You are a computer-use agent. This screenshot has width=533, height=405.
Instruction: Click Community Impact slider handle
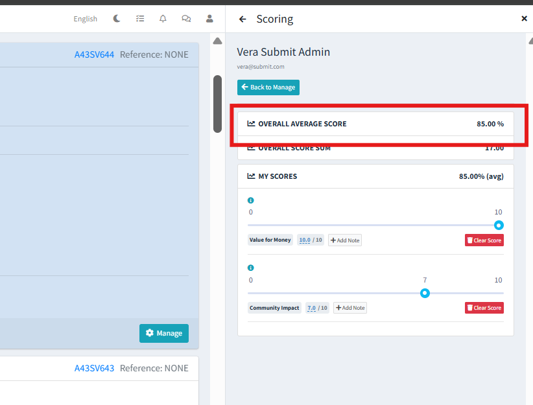tap(425, 293)
